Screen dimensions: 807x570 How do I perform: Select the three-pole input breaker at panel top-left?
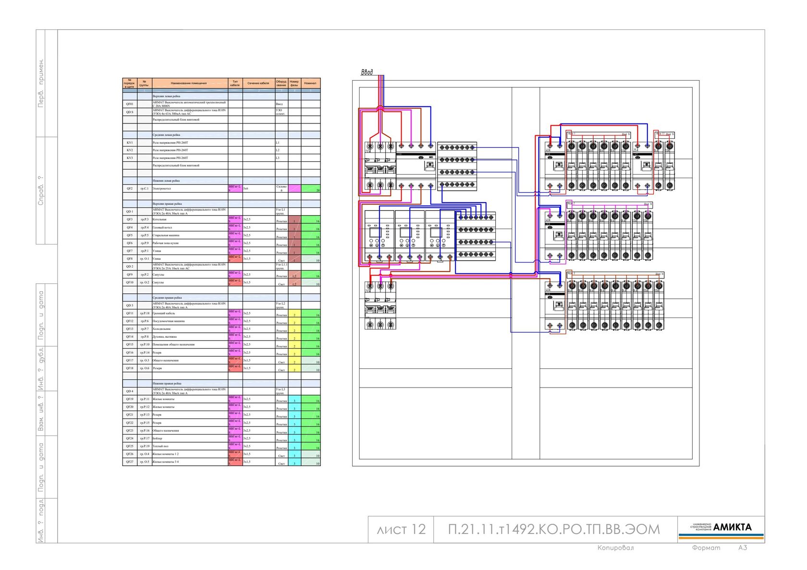coord(380,165)
